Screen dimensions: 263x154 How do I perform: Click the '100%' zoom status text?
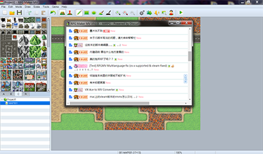pyautogui.click(x=179, y=152)
